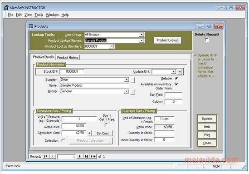
Task: Click "Consultant Cost / Pricing" section label
Action: [54, 111]
